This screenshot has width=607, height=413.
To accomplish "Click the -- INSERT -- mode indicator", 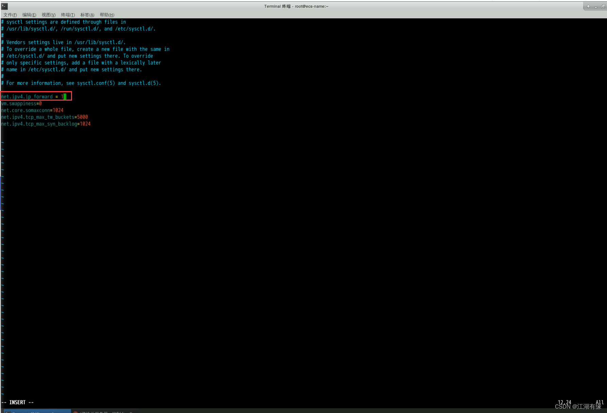I will pyautogui.click(x=17, y=402).
